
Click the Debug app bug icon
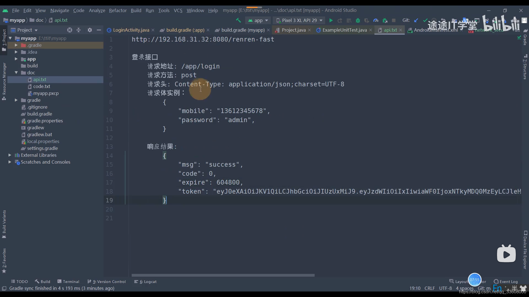tap(358, 20)
